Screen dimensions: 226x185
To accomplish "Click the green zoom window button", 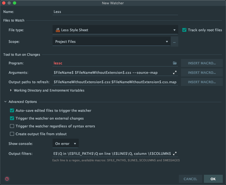I will tap(15, 3).
